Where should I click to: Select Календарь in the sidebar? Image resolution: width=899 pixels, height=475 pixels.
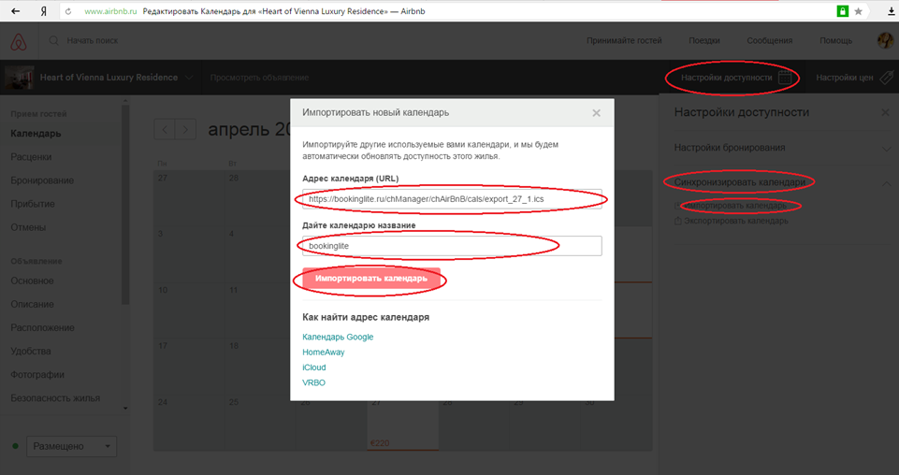pyautogui.click(x=36, y=134)
